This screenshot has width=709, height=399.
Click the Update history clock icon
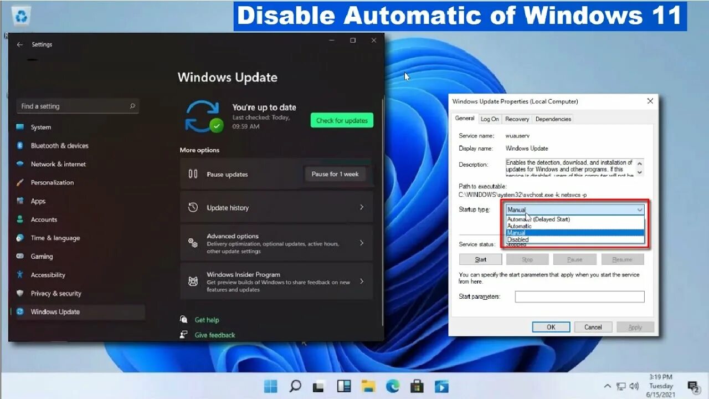pyautogui.click(x=193, y=207)
